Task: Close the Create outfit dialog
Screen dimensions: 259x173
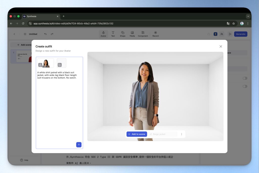Action: coord(221,47)
